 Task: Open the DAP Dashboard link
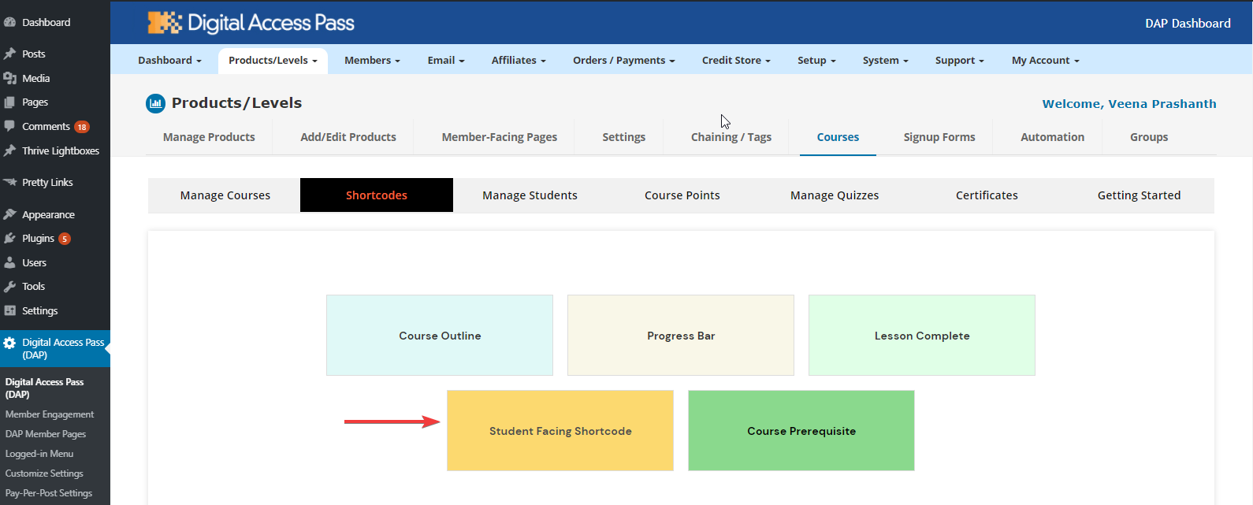coord(1188,24)
